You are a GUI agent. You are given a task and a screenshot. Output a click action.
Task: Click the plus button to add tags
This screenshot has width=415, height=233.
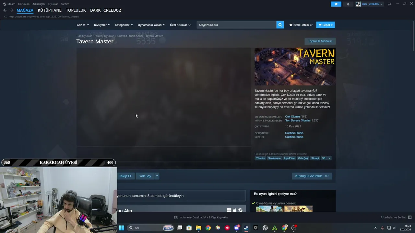tap(329, 158)
